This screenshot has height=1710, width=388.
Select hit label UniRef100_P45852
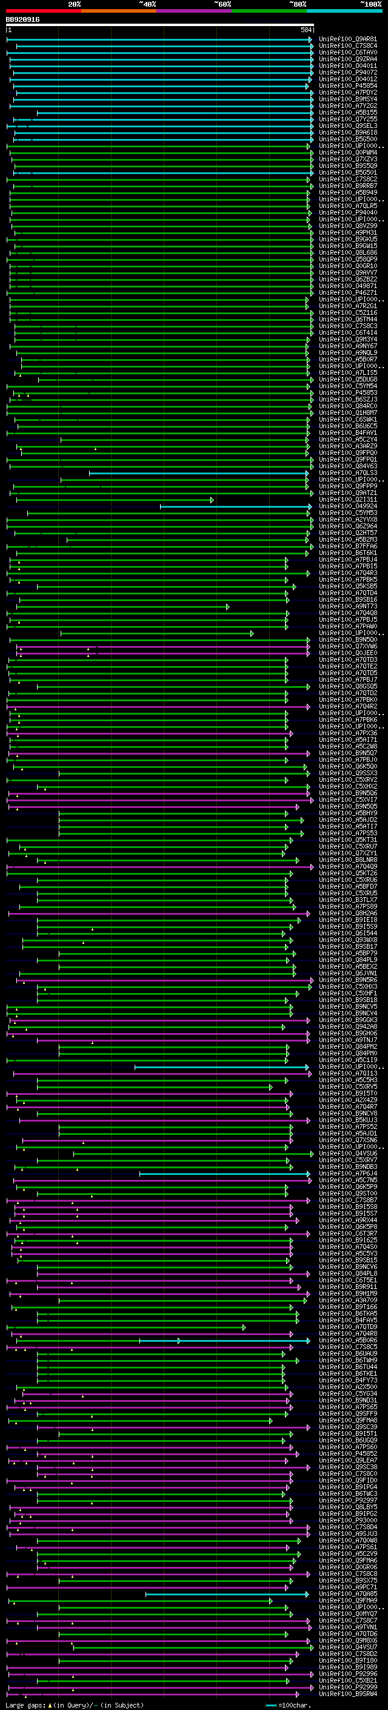point(348,1454)
